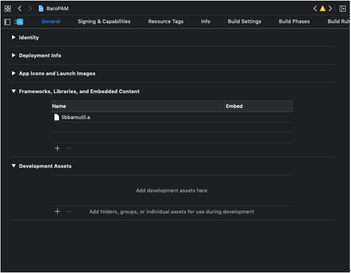
Task: Click the 'Add folders, groups, or individual assets' hint
Action: (172, 212)
